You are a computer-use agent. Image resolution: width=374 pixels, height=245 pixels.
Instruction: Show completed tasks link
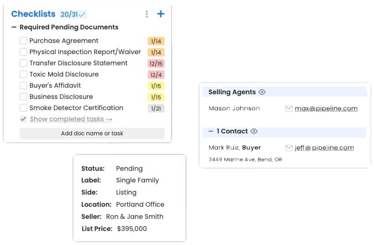click(71, 119)
